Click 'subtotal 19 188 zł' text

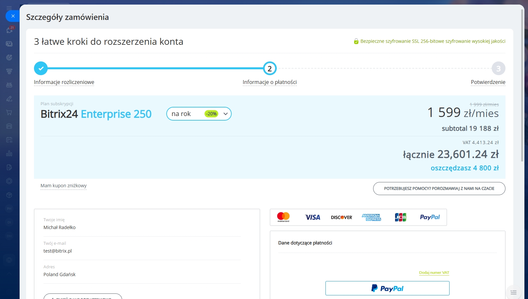[470, 128]
